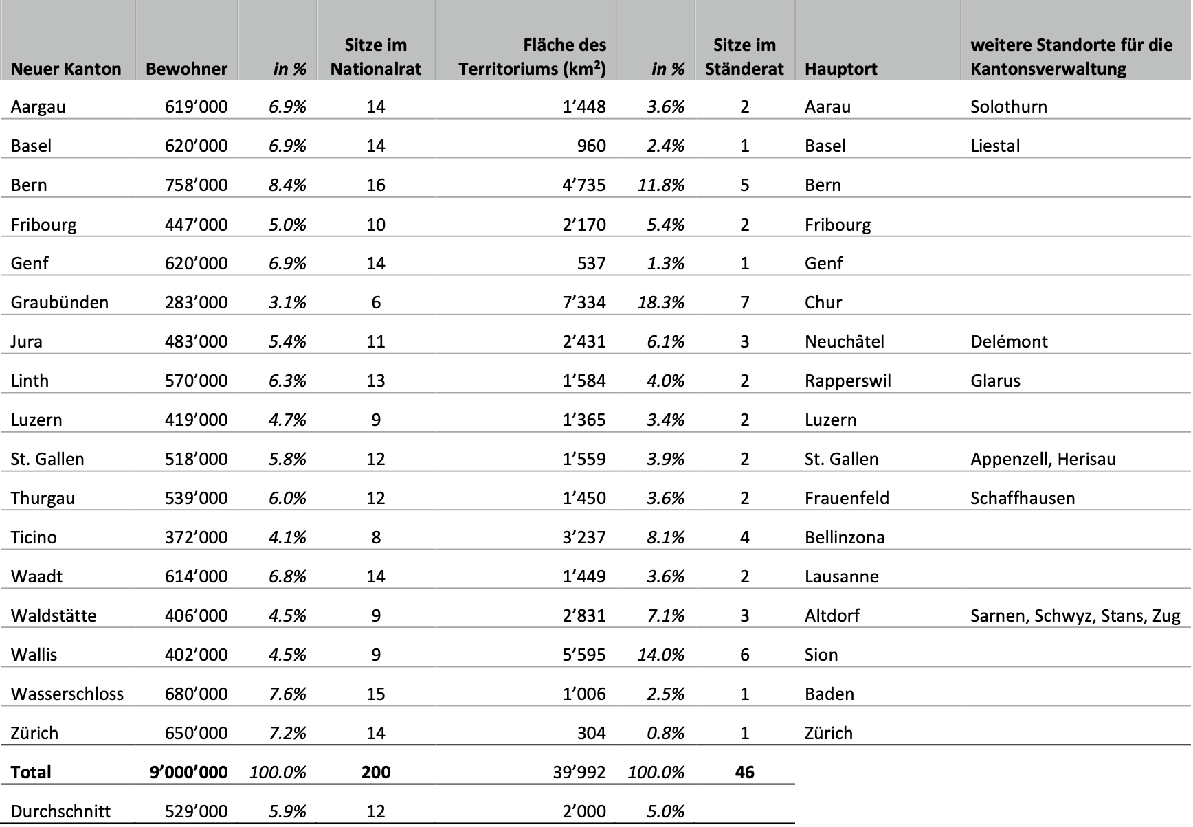The image size is (1193, 827).
Task: Select the 'Aargau' canton cell
Action: 38,106
